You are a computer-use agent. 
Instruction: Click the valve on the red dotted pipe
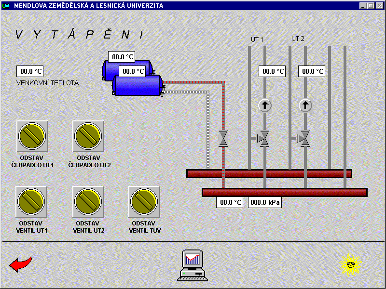(223, 139)
